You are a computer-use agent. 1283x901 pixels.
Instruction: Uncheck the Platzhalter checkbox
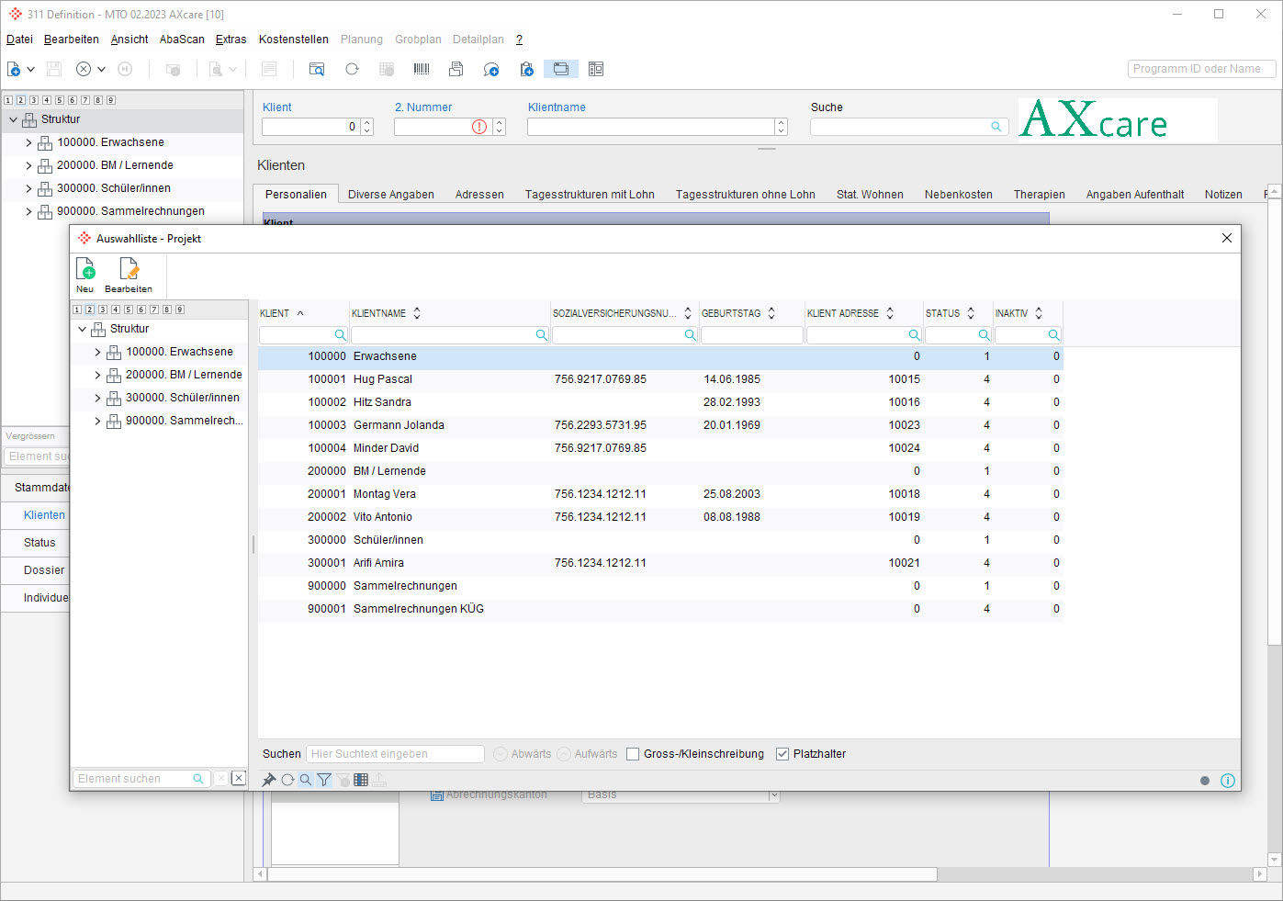tap(782, 754)
